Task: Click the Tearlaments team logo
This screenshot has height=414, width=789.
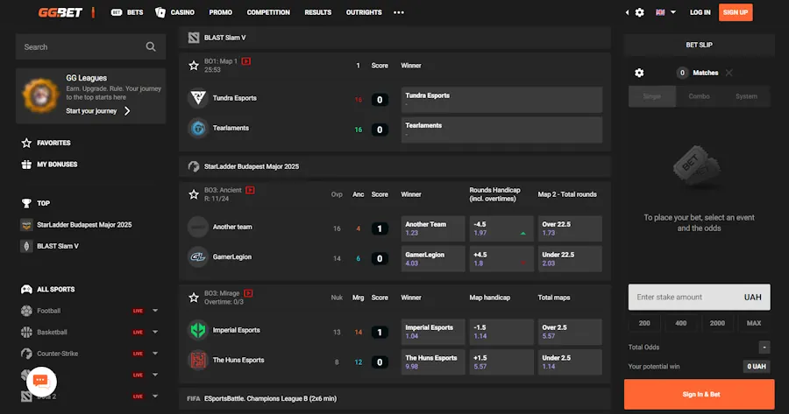Action: tap(198, 128)
